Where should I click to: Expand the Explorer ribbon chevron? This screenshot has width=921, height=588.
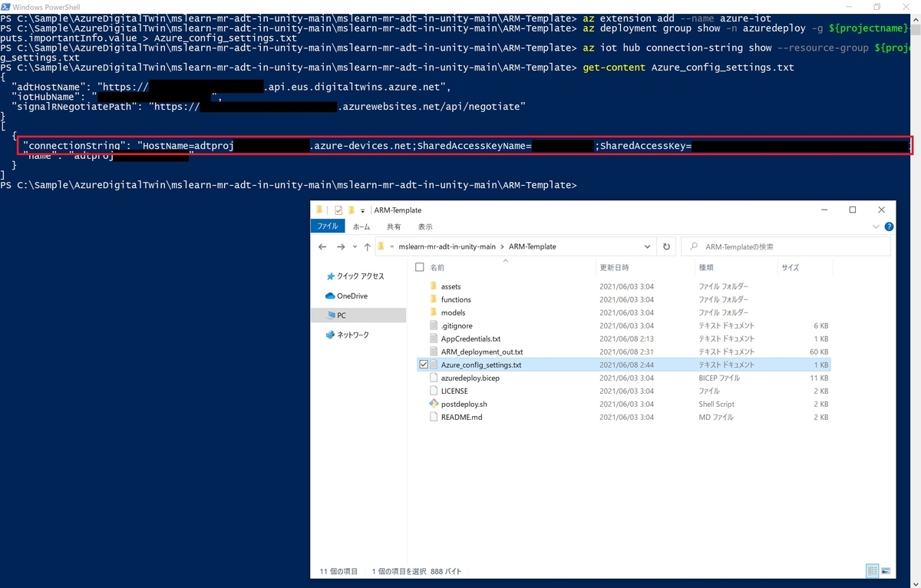tap(876, 226)
